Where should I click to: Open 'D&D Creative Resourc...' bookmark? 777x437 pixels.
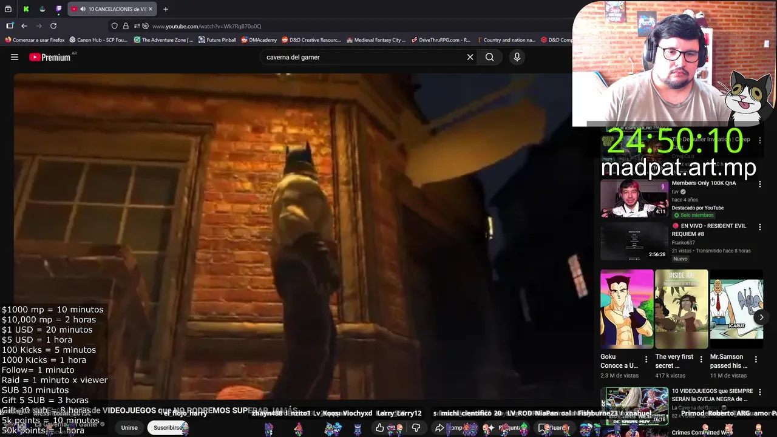point(311,40)
